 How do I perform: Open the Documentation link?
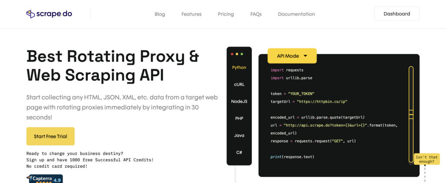tap(296, 14)
